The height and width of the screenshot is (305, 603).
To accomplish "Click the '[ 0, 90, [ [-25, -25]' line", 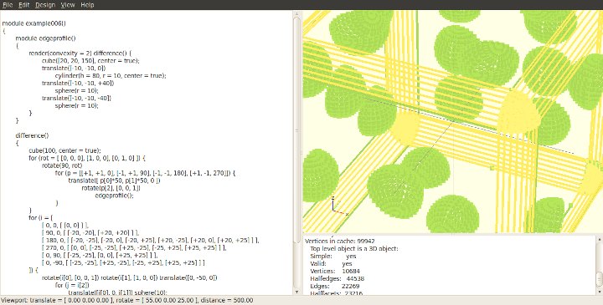I will tap(100, 255).
